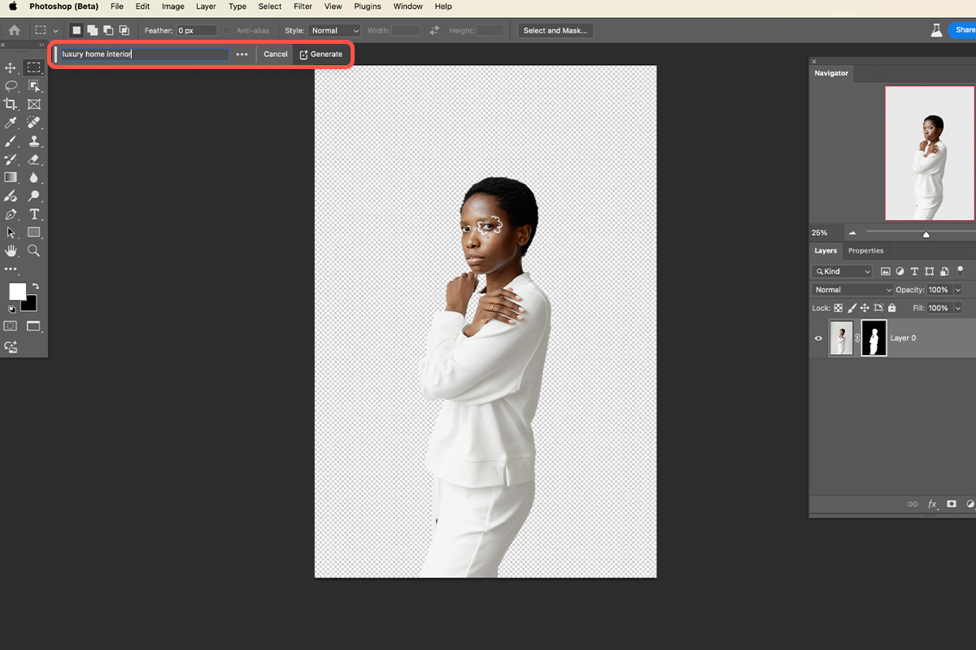Open the Filter menu
This screenshot has width=976, height=650.
(303, 6)
